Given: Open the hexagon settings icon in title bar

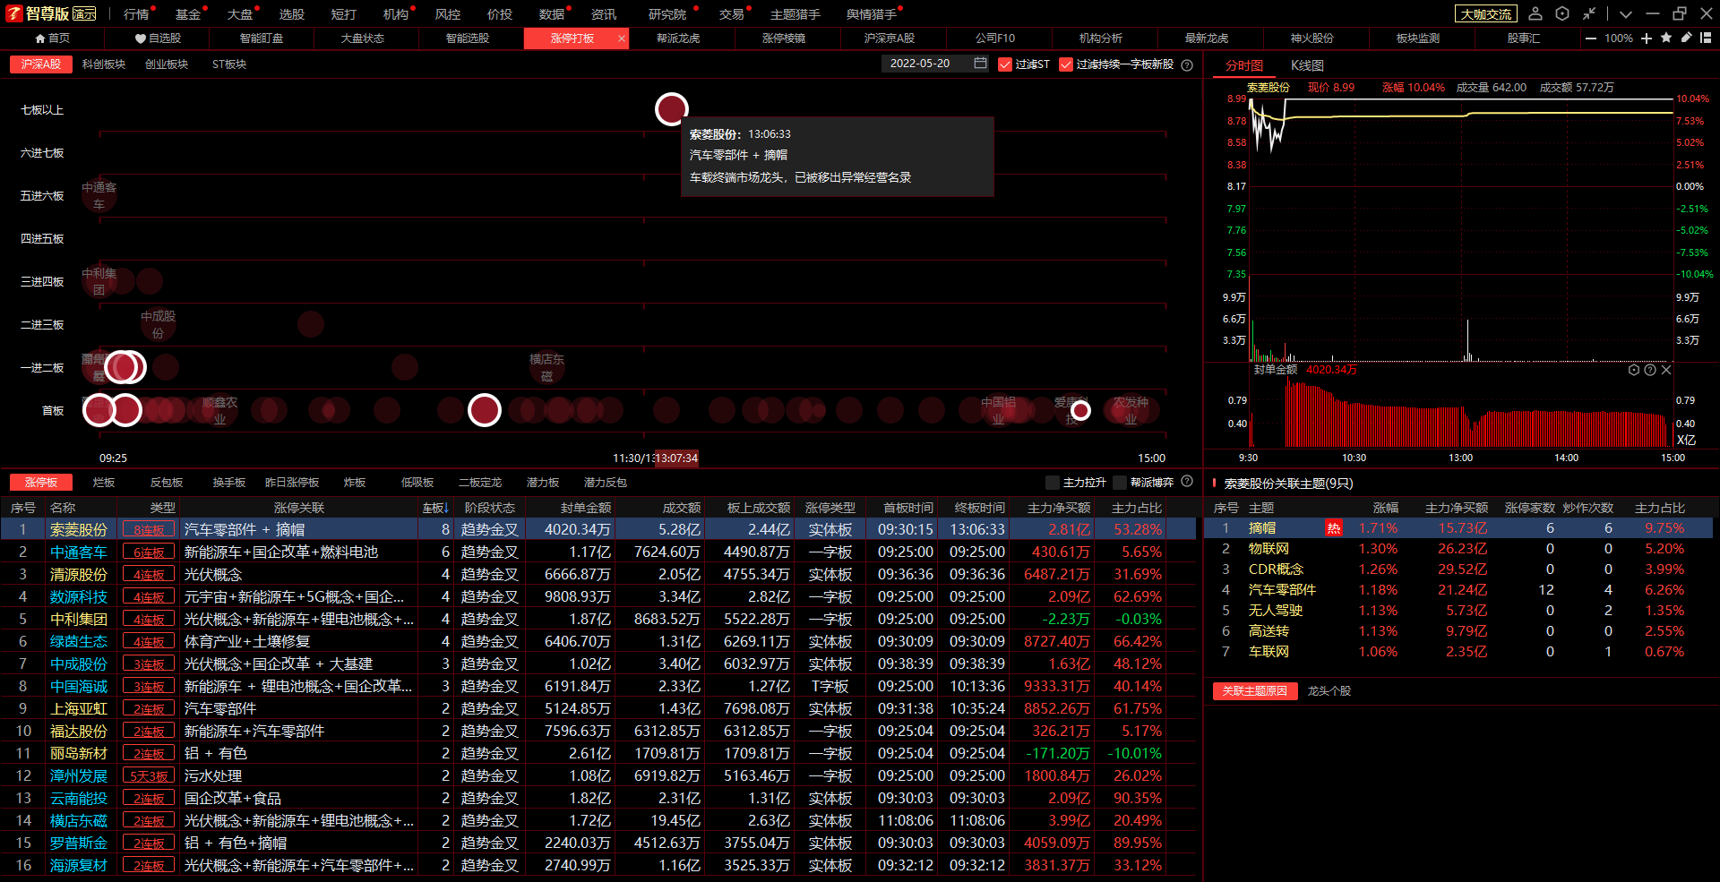Looking at the screenshot, I should 1562,13.
